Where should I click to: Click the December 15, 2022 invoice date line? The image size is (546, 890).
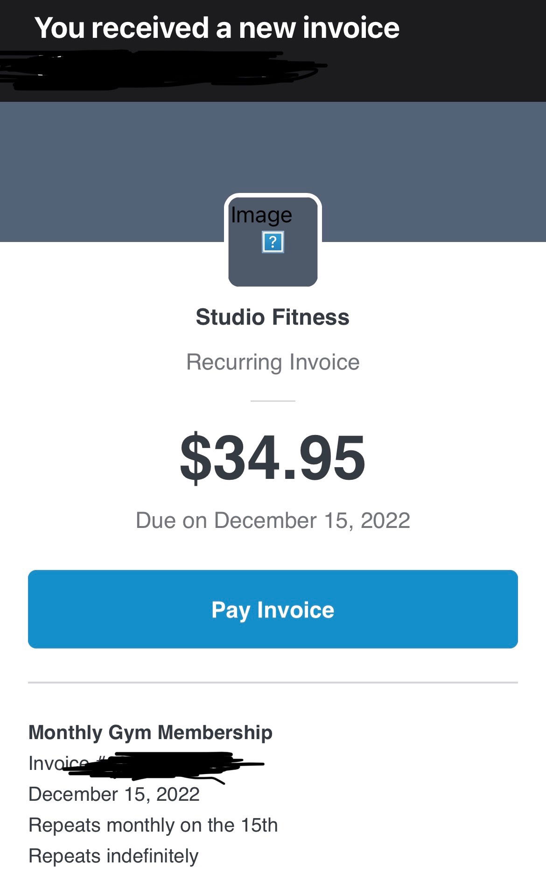pyautogui.click(x=114, y=794)
